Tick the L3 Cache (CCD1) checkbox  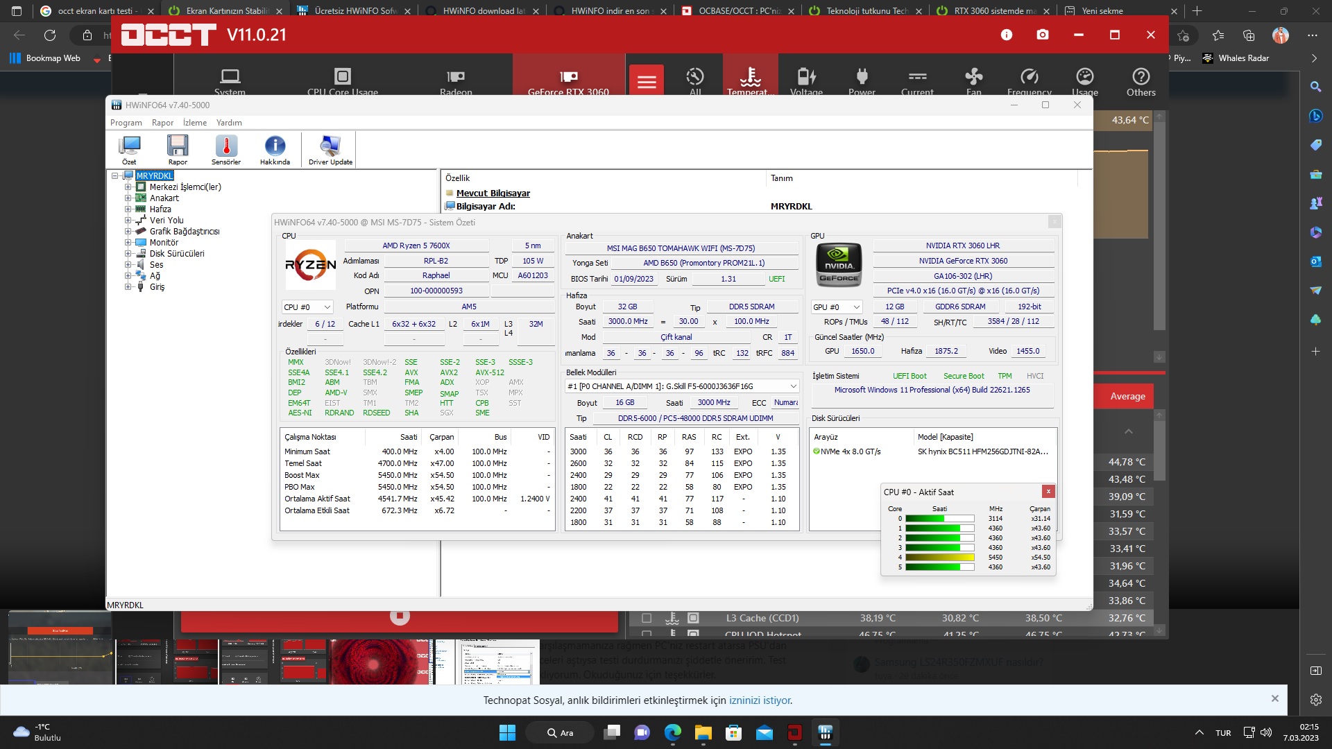point(647,618)
